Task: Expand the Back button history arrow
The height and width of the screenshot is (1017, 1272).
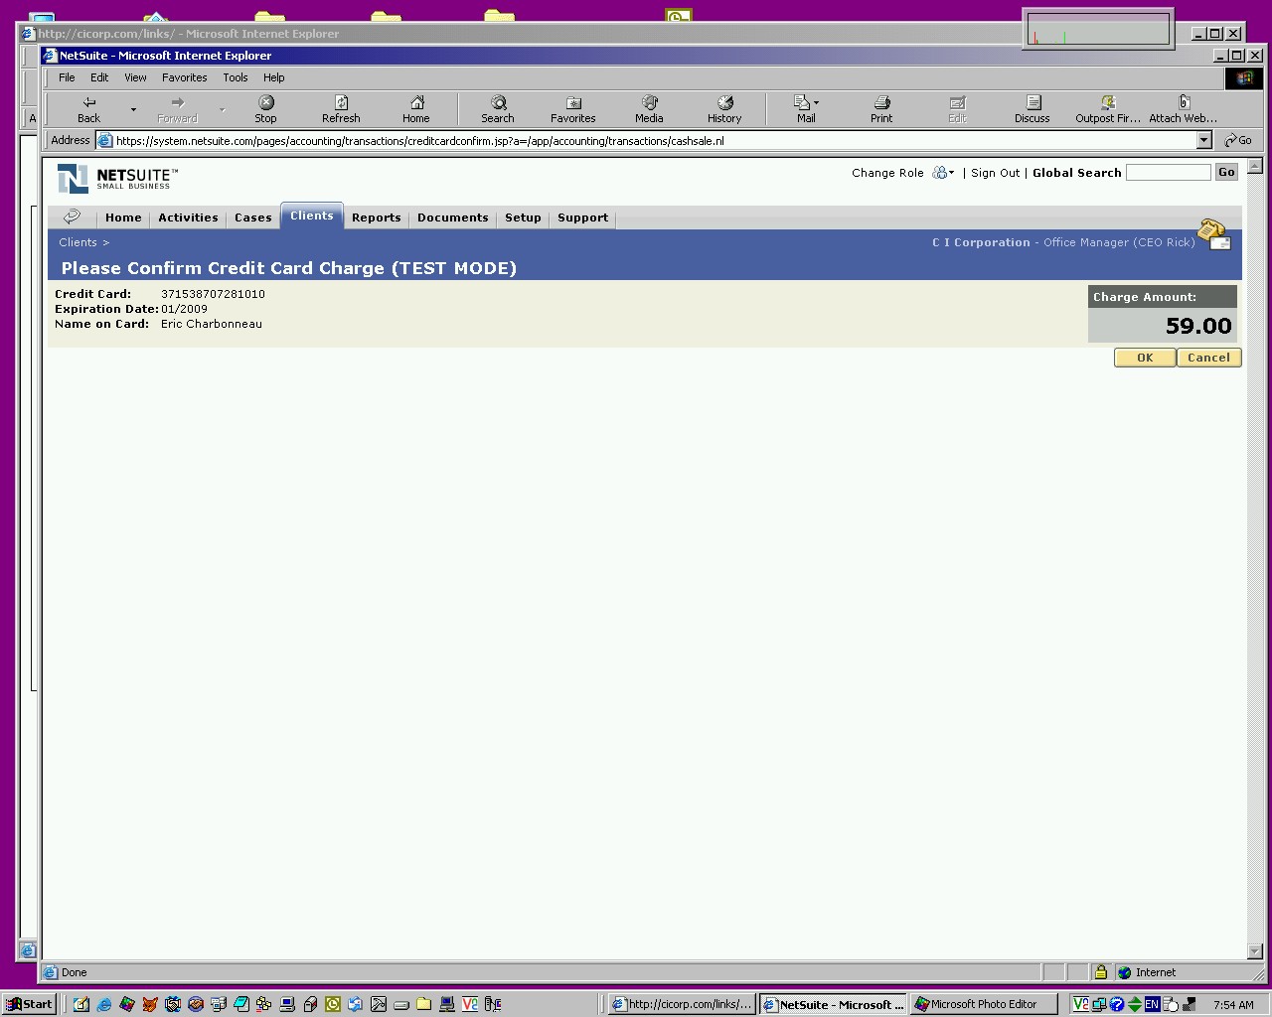Action: pyautogui.click(x=133, y=109)
